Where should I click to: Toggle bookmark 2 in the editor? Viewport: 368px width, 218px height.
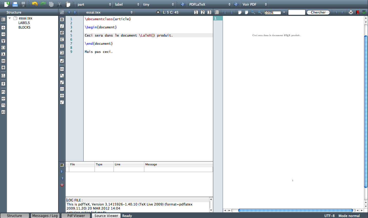203,12
